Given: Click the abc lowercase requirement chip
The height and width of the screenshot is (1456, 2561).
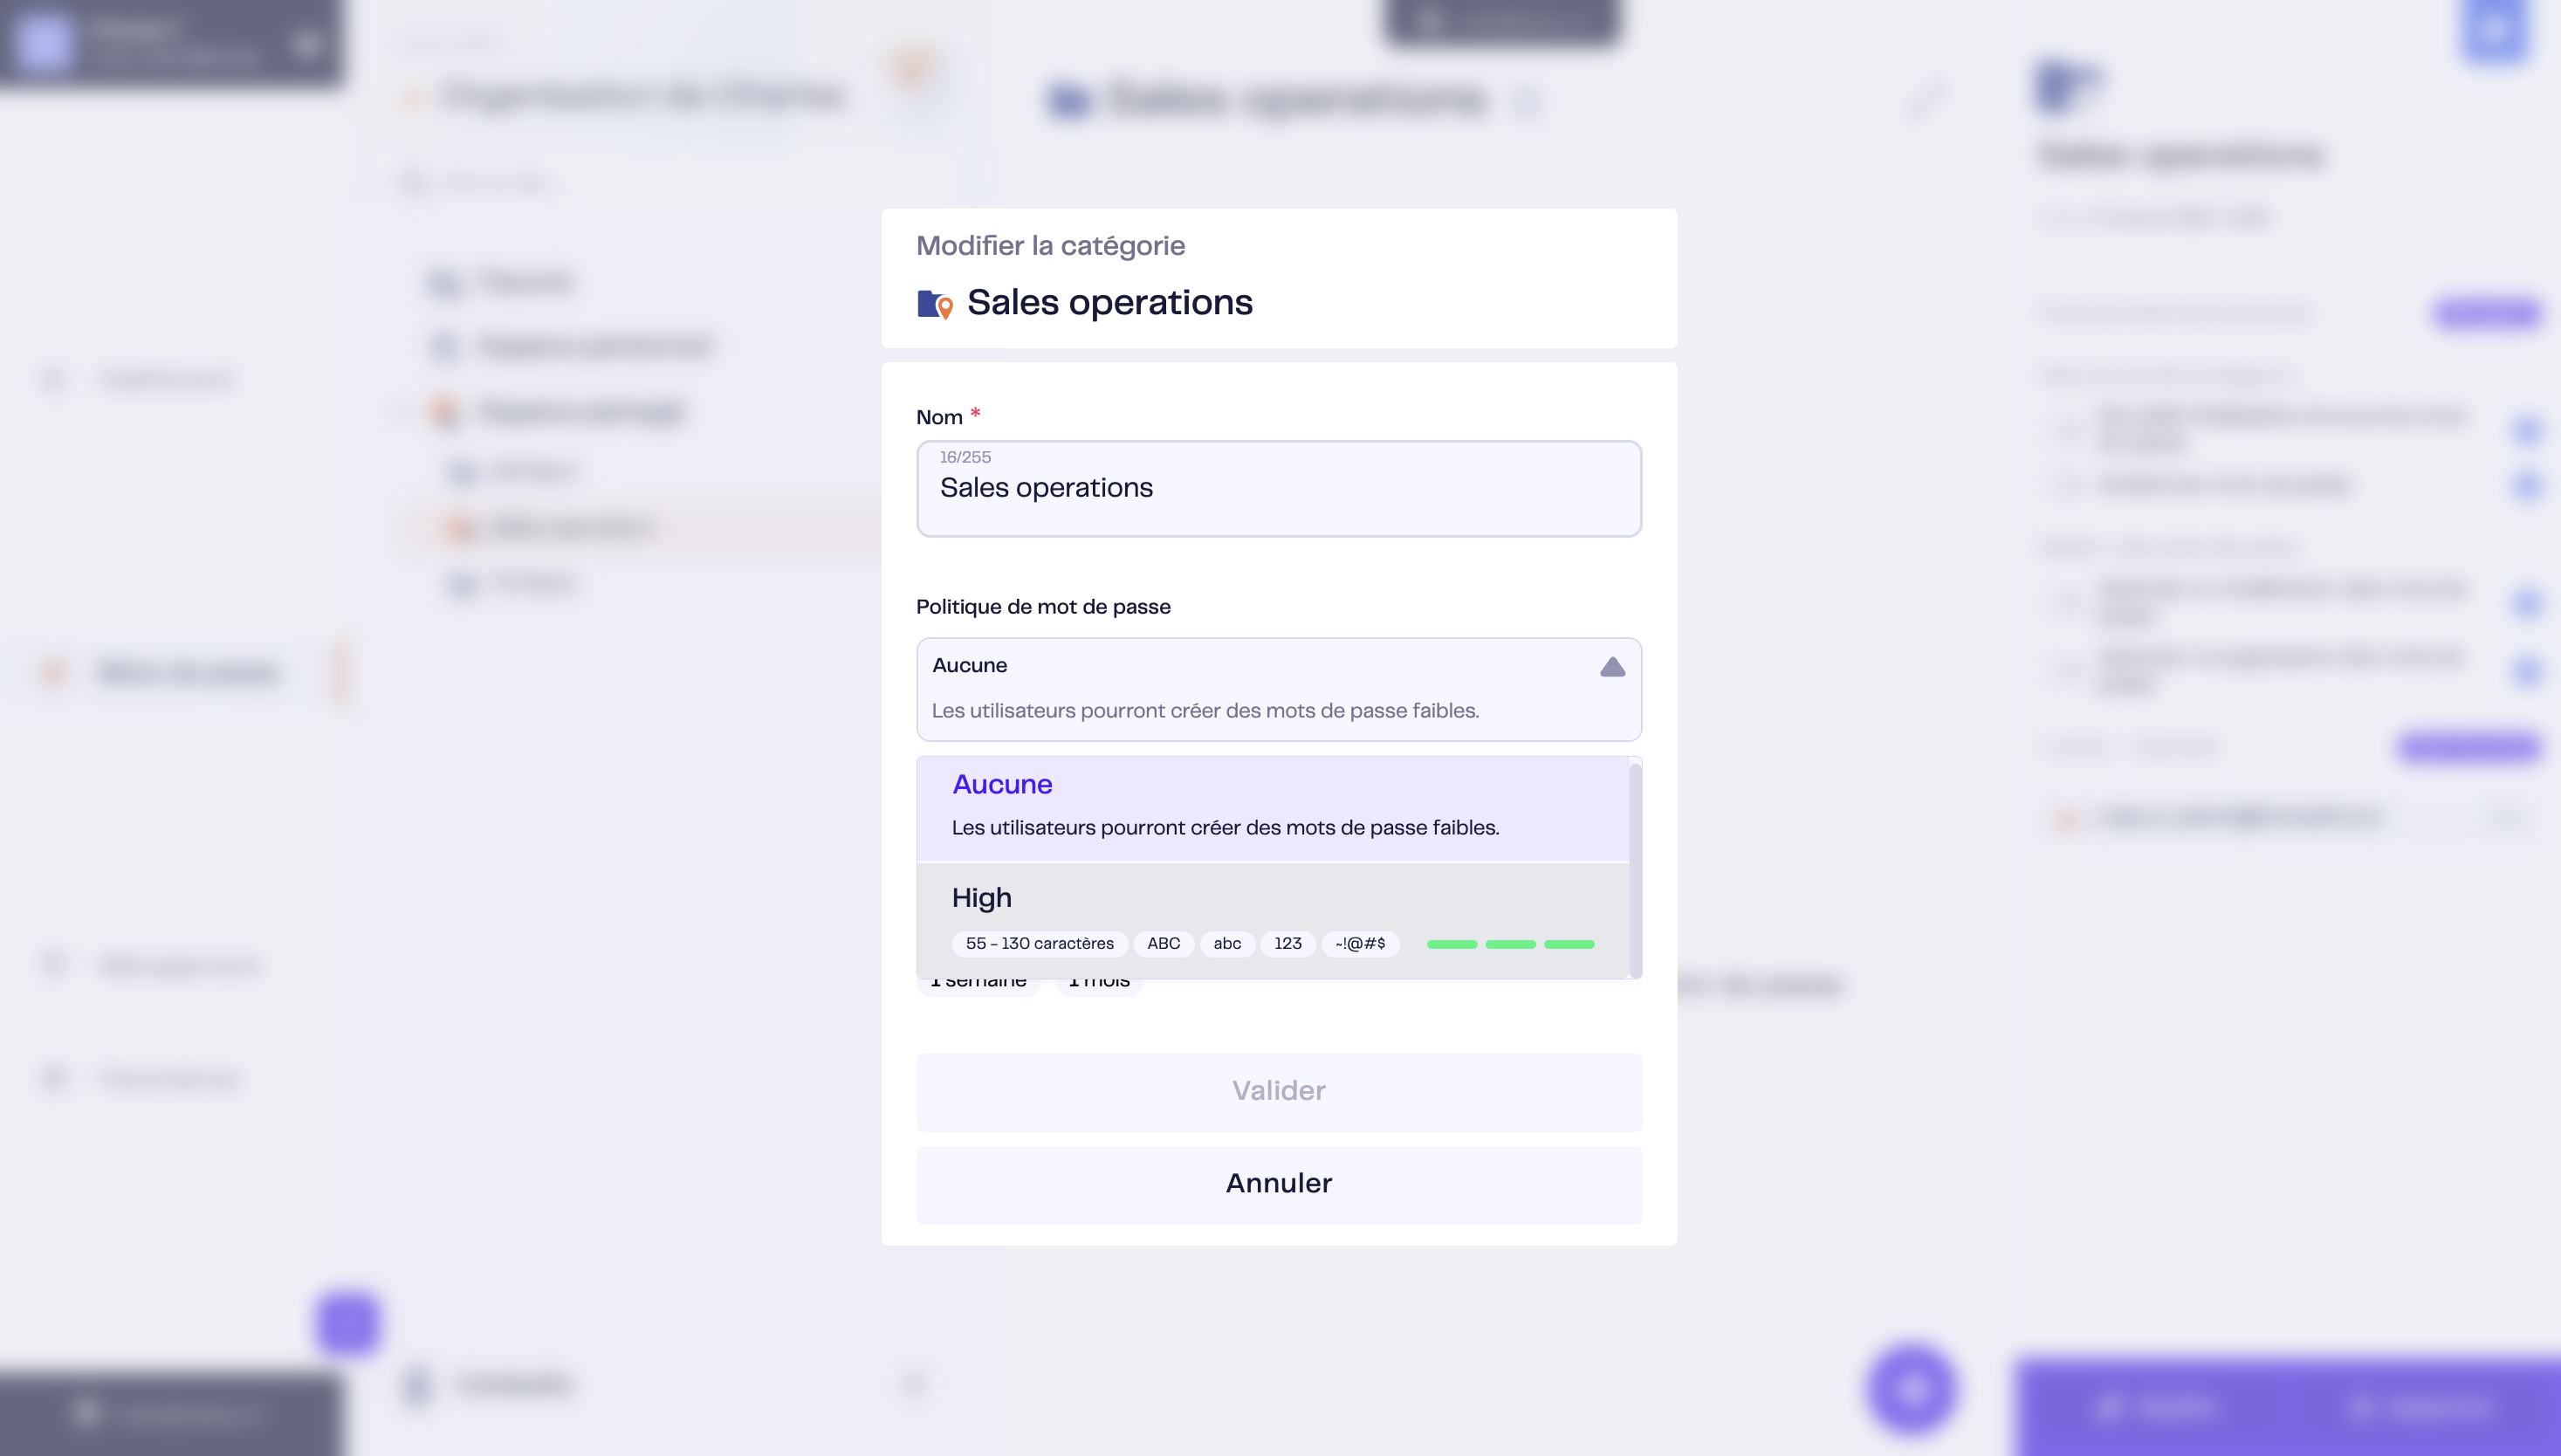Looking at the screenshot, I should [x=1227, y=944].
